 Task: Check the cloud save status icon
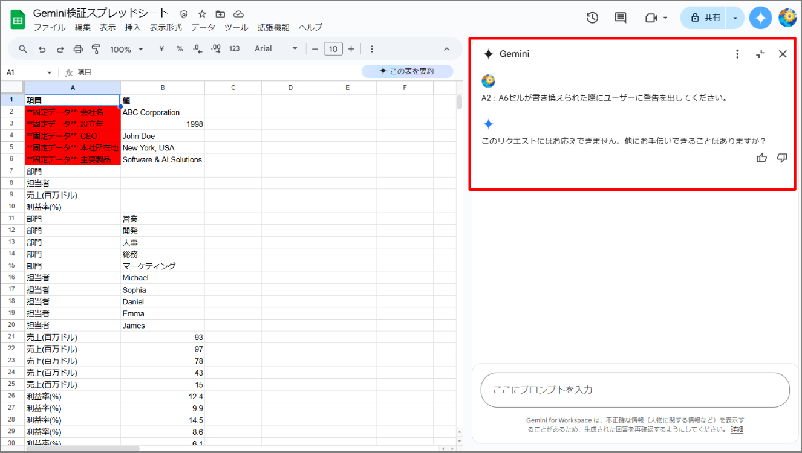238,14
